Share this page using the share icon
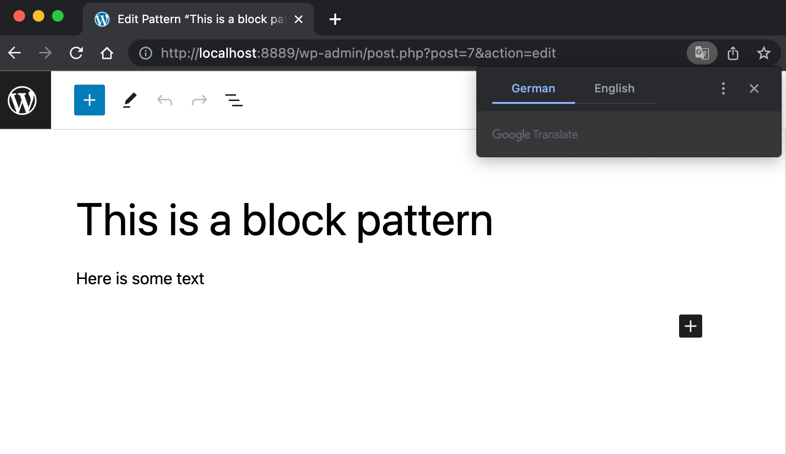 tap(733, 53)
